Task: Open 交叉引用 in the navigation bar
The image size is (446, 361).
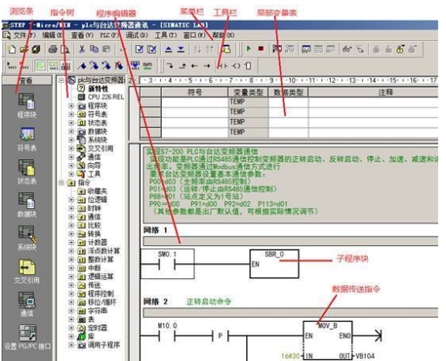Action: click(27, 272)
